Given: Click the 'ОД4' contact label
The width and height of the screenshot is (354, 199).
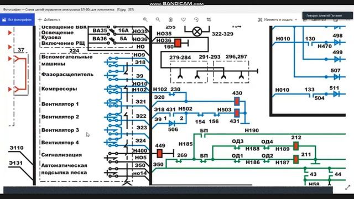Looking at the screenshot, I should coord(267,142).
